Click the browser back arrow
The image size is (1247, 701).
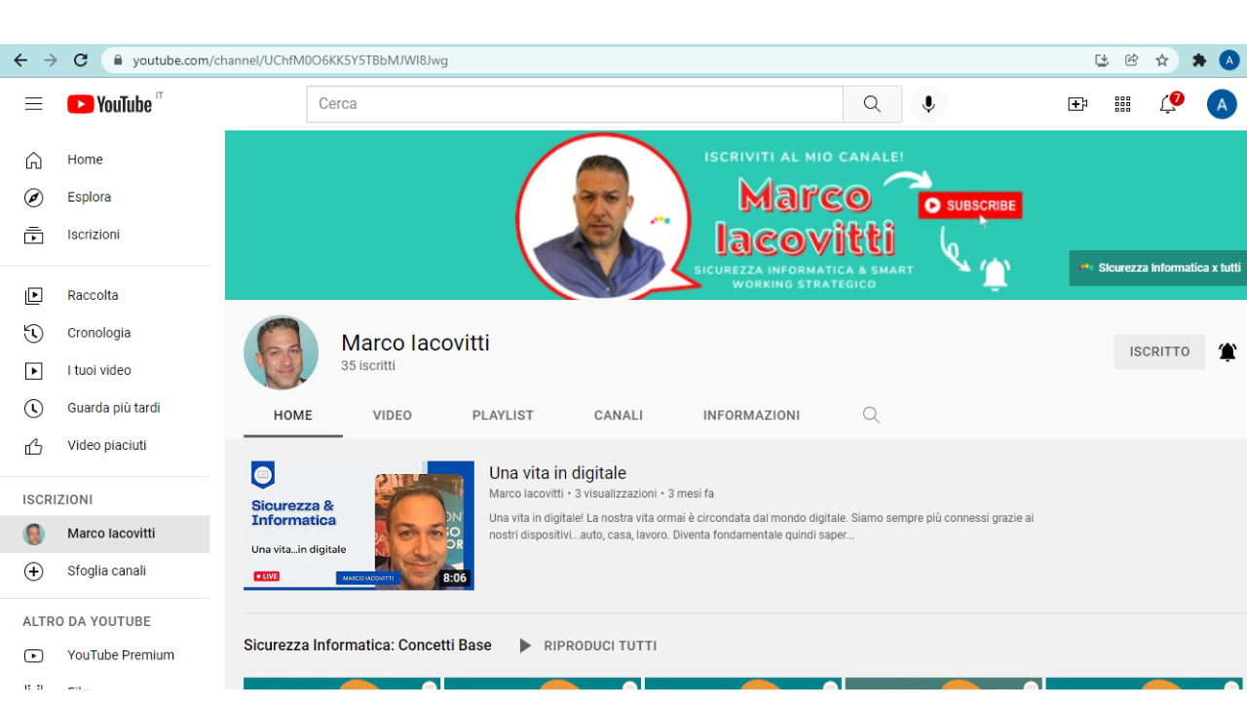click(20, 60)
